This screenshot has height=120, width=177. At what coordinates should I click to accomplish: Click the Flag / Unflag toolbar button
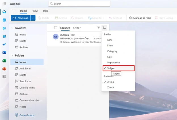point(164,18)
